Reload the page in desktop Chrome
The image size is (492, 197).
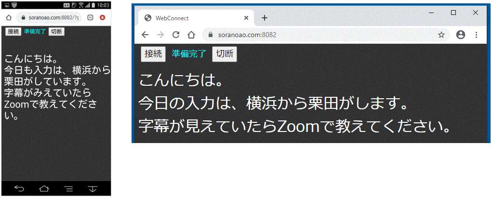point(176,35)
